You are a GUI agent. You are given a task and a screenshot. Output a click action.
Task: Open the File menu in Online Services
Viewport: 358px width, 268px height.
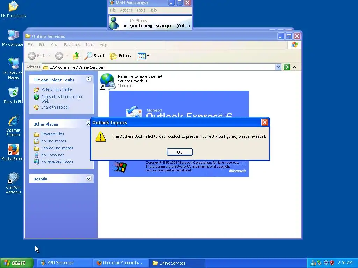pyautogui.click(x=31, y=45)
